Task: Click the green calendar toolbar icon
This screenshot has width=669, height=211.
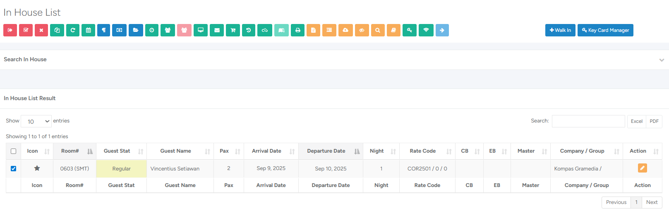Action: pyautogui.click(x=89, y=30)
